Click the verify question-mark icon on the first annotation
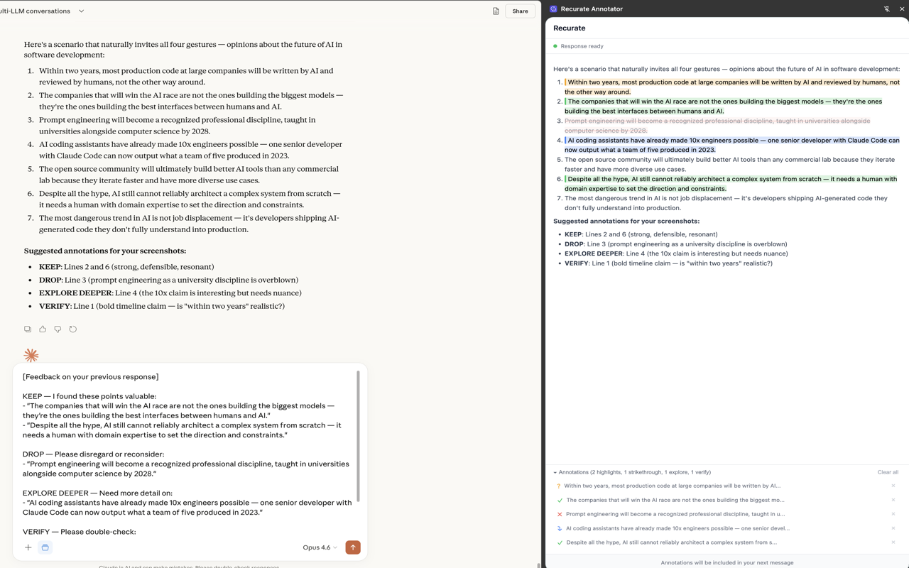This screenshot has height=568, width=909. click(558, 485)
